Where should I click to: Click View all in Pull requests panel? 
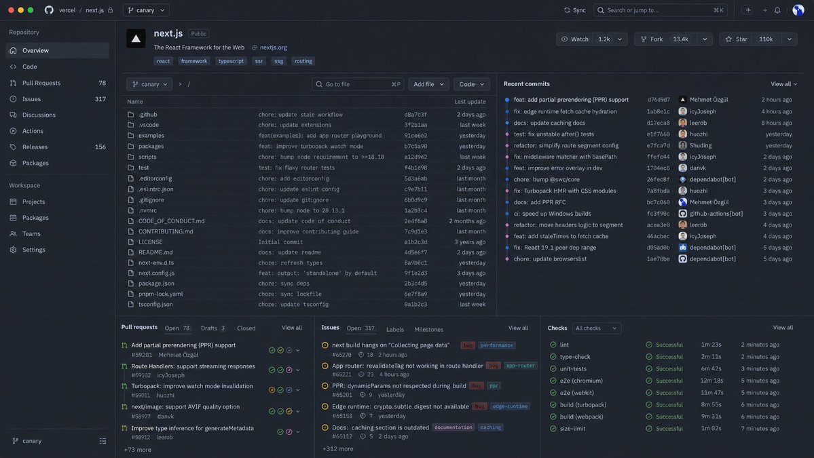click(292, 327)
